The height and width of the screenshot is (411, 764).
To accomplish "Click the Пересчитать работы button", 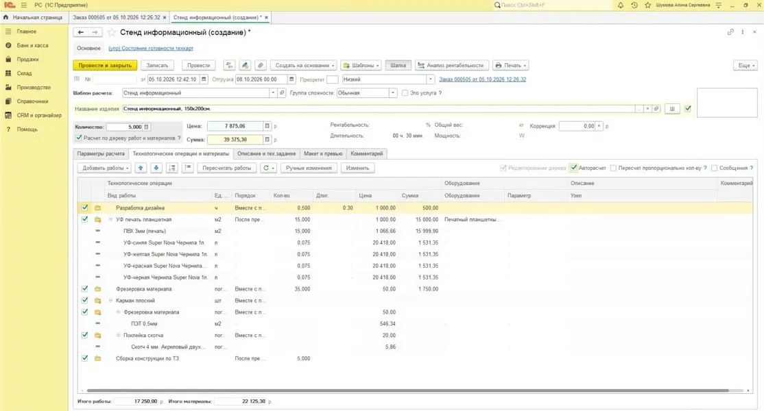I will 226,168.
